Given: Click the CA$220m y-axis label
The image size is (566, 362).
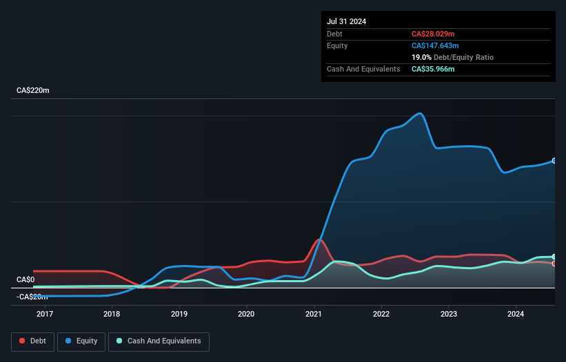Looking at the screenshot, I should point(33,90).
